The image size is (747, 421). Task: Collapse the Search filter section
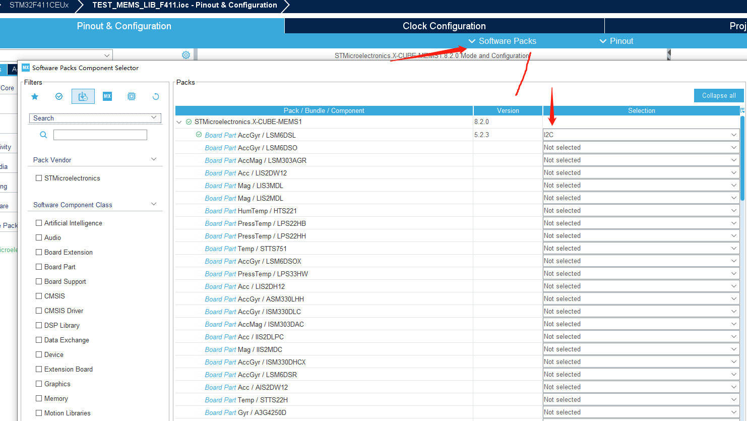(154, 117)
